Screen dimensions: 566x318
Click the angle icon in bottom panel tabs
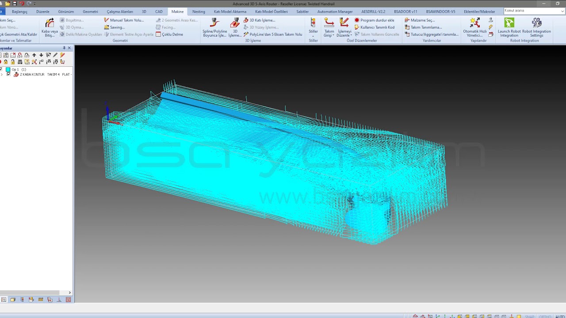[x=59, y=299]
